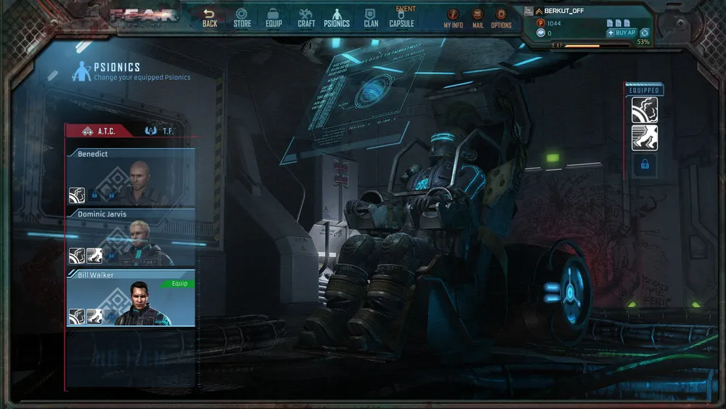
Task: Click the equipped running psionic slot
Action: 645,137
